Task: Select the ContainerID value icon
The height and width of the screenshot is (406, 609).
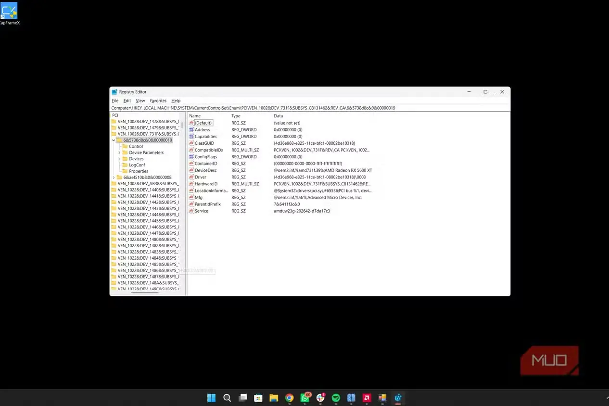Action: (x=191, y=164)
